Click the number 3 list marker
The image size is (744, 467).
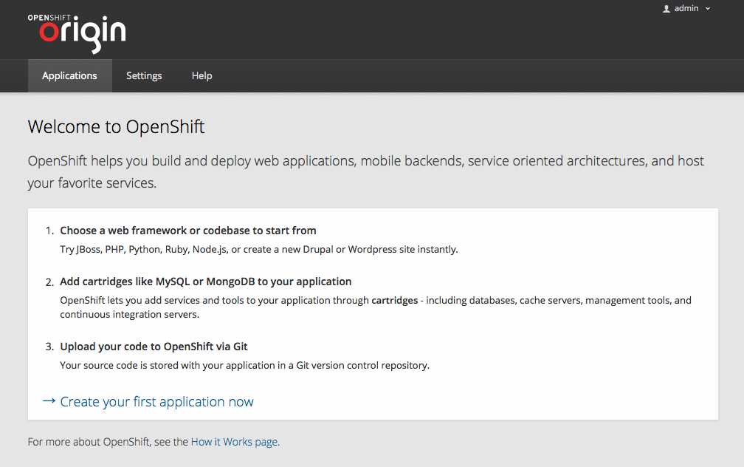pyautogui.click(x=49, y=346)
